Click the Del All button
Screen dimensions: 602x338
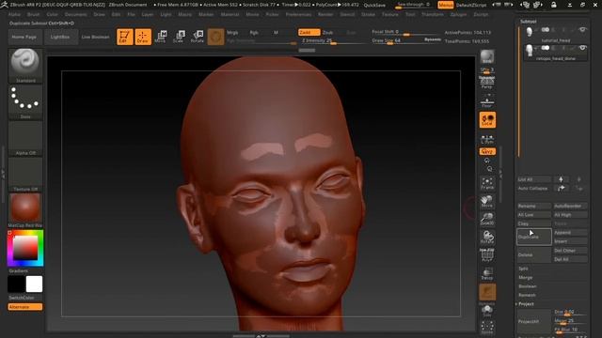click(x=570, y=259)
